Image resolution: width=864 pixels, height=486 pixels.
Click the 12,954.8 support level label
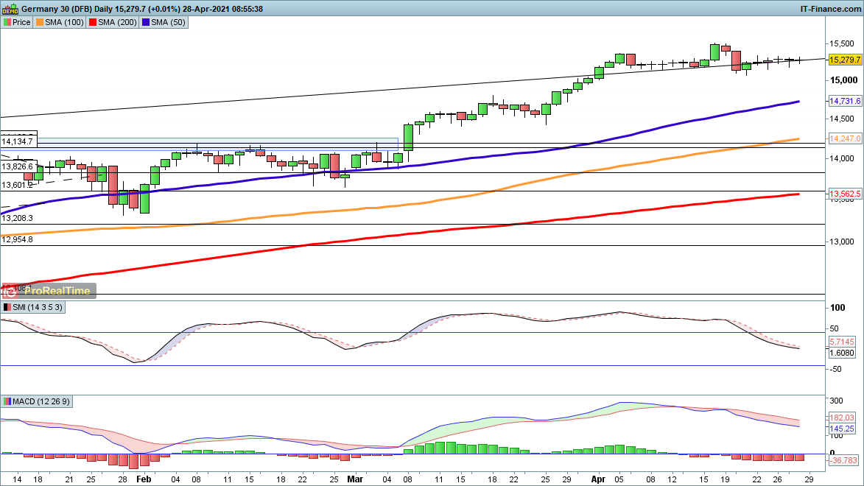point(18,239)
